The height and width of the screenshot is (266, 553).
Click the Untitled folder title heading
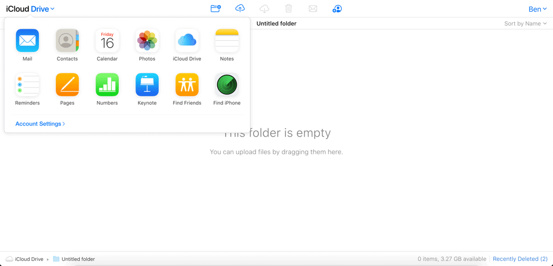(x=276, y=24)
